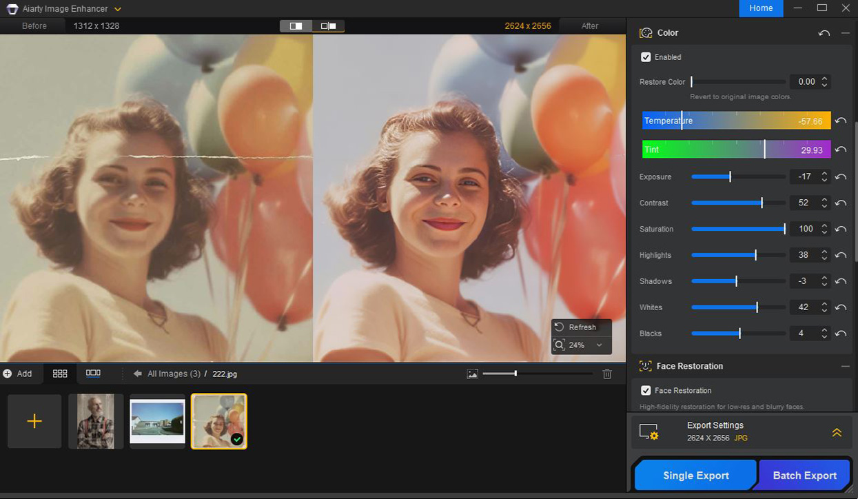Image resolution: width=858 pixels, height=499 pixels.
Task: Click the Single Export button
Action: point(695,476)
